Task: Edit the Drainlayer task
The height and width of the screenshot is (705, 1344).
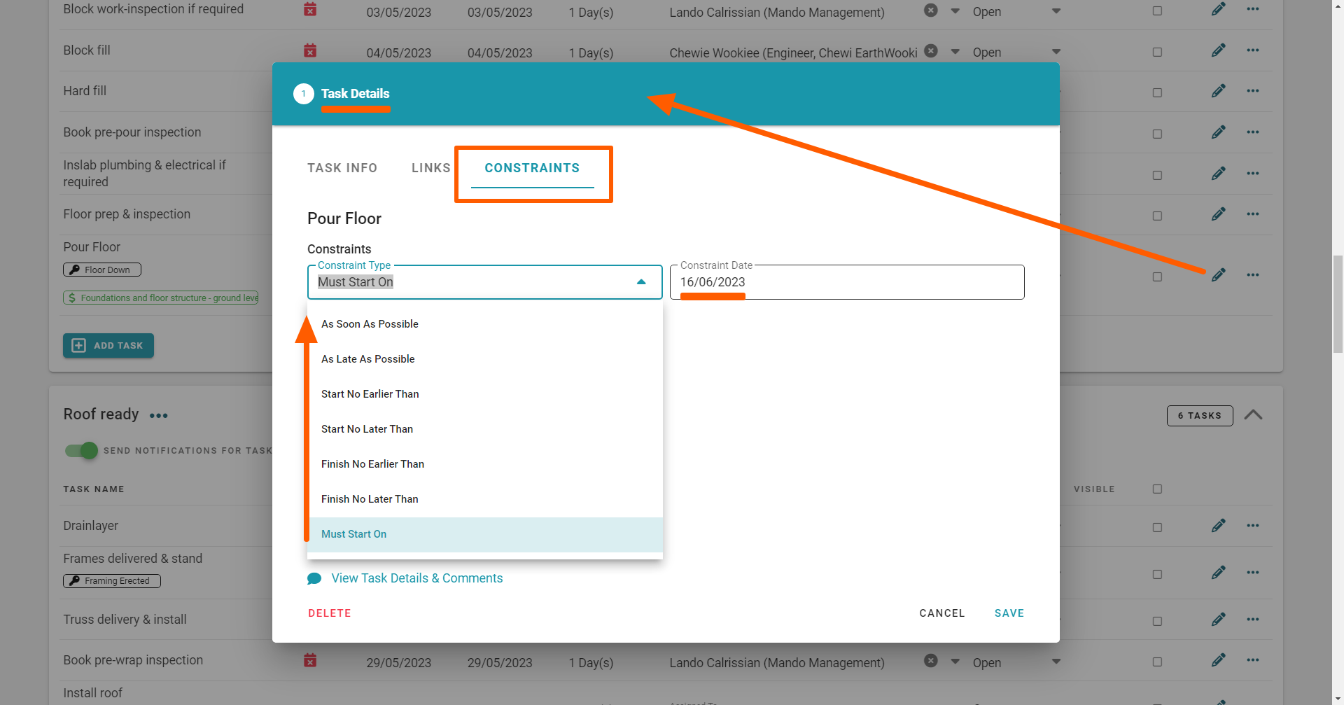Action: tap(1219, 526)
